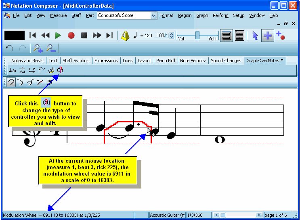
Task: Click the Zoom In magnifier icon
Action: (x=38, y=48)
